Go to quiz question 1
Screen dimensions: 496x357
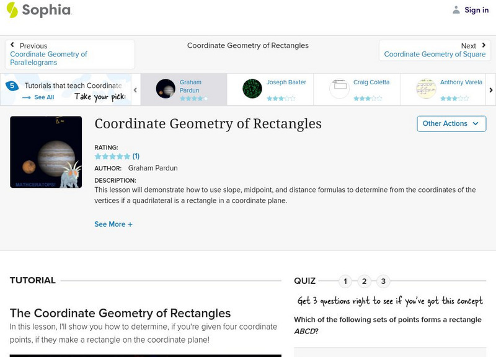tap(345, 281)
